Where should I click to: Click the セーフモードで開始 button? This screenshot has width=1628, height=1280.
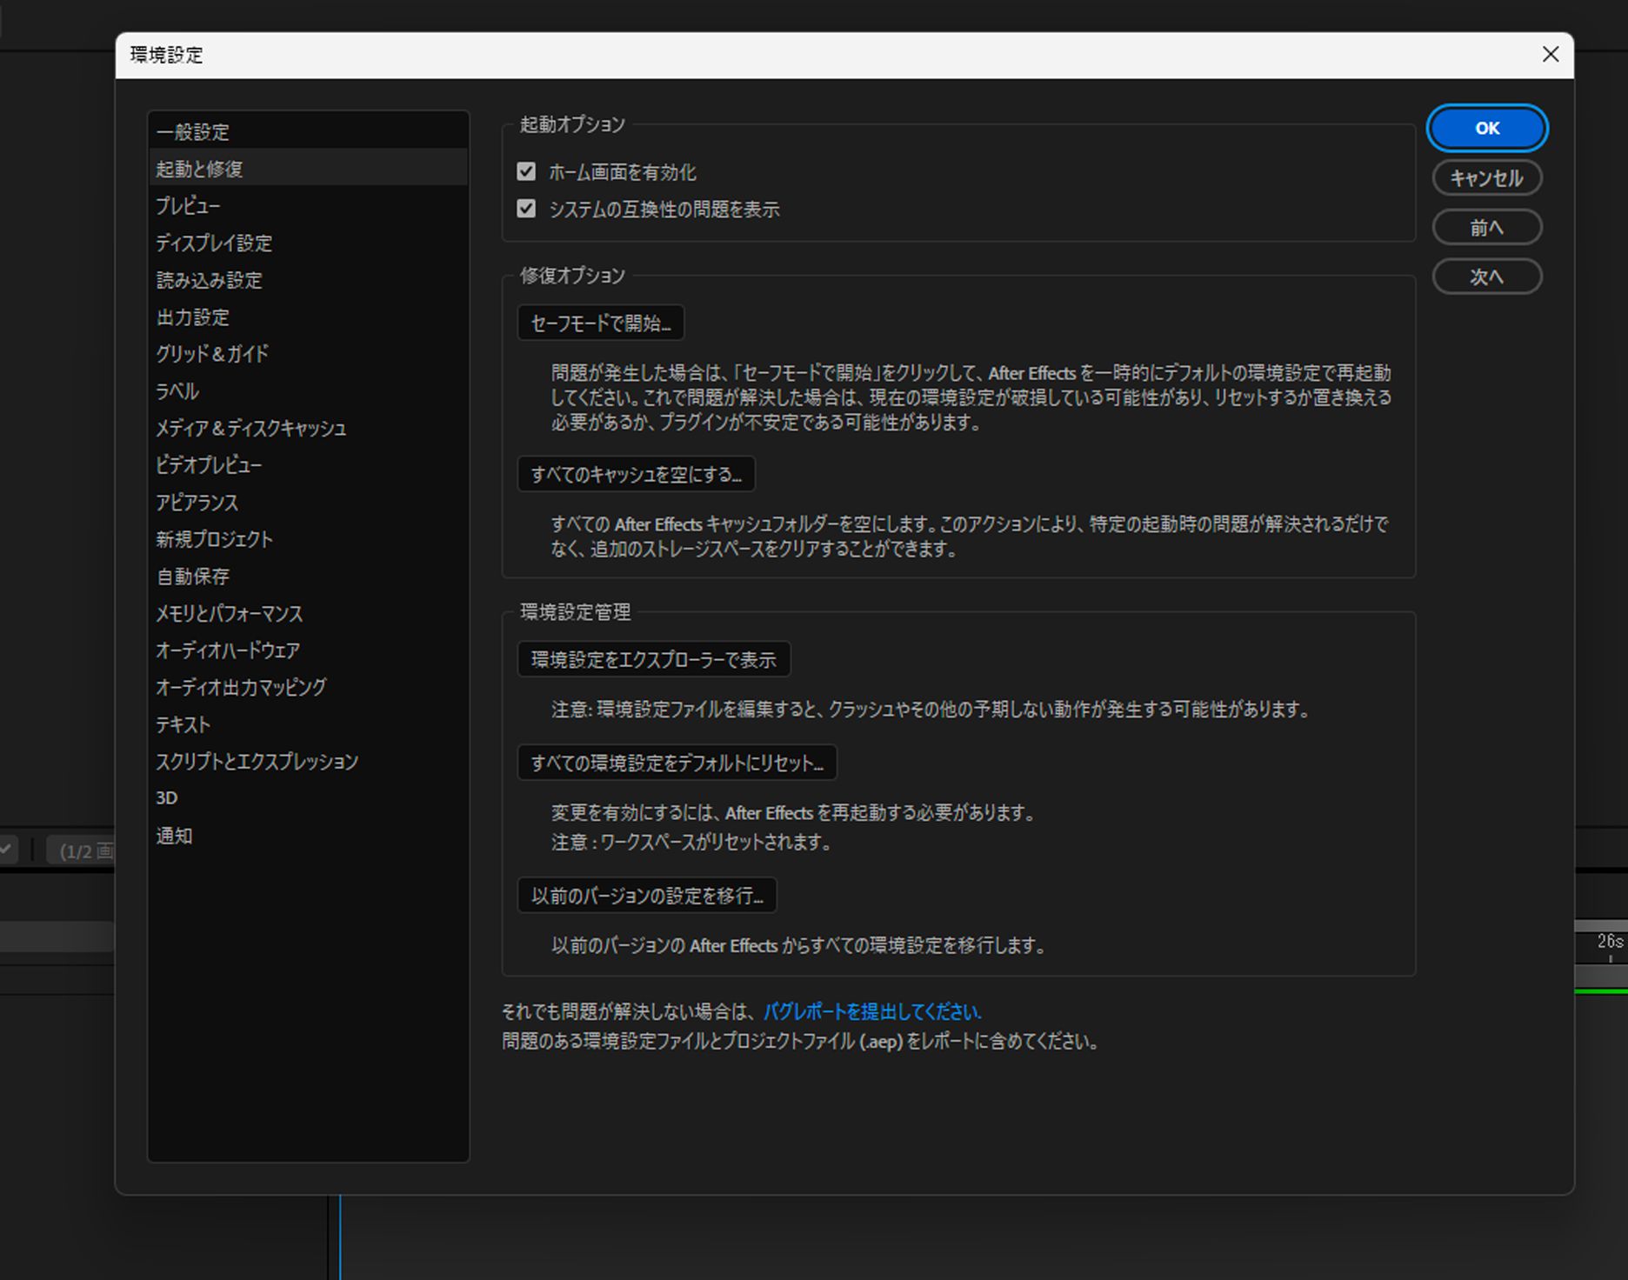pyautogui.click(x=601, y=323)
